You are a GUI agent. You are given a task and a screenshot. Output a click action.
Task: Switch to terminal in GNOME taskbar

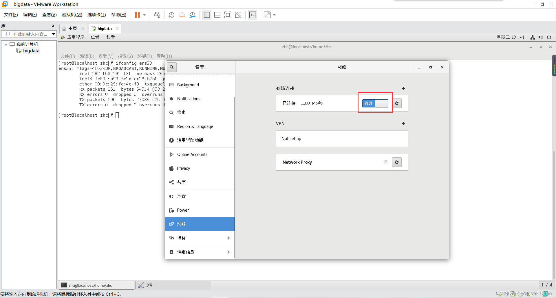96,285
